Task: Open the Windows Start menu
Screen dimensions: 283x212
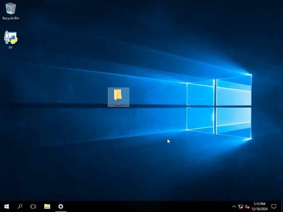Action: (7, 206)
